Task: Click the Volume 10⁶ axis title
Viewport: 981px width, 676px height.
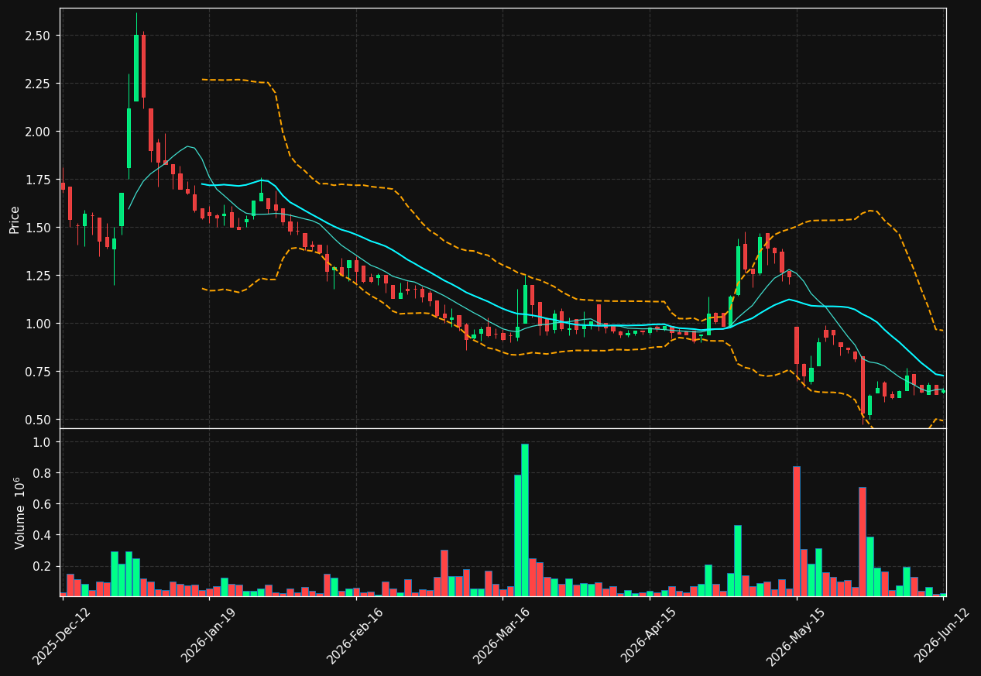Action: pos(19,513)
